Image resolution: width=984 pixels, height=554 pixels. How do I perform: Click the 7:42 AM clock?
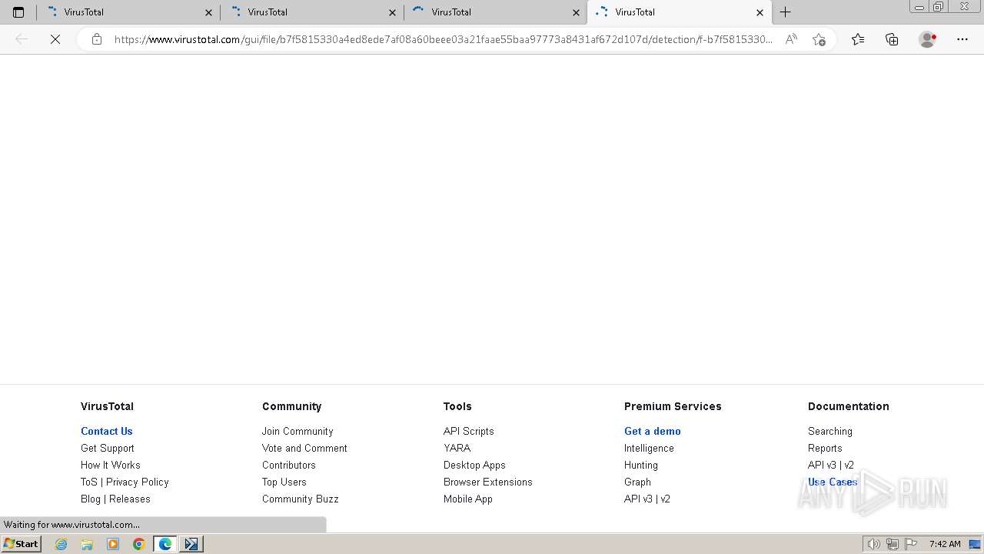point(945,544)
